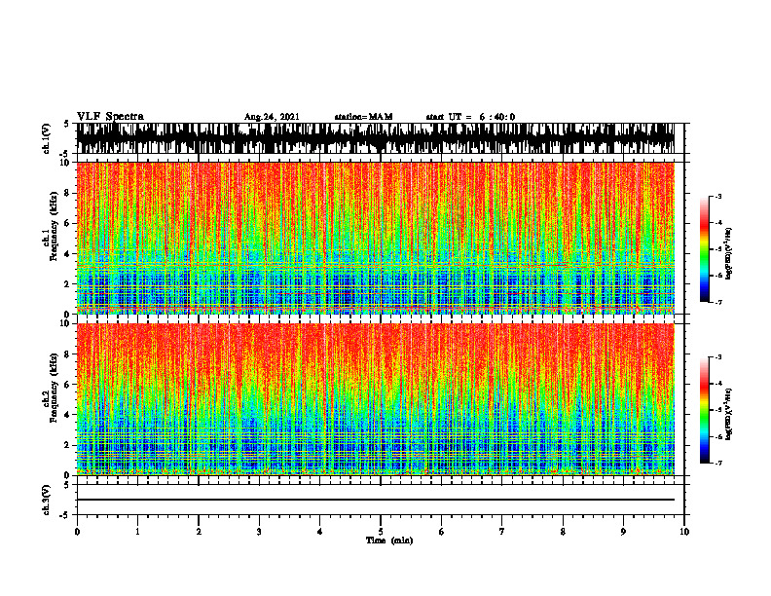Screen dimensions: 771x596
Task: Click the "-7" tick on ch.2 color bar
Action: click(x=718, y=463)
